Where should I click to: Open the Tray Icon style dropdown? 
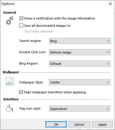point(80,109)
